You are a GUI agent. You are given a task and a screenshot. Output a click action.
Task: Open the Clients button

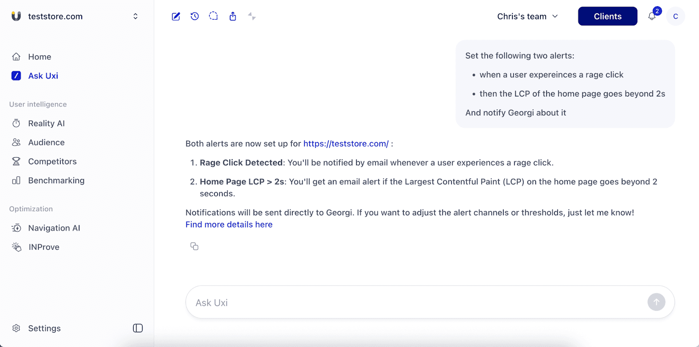608,16
